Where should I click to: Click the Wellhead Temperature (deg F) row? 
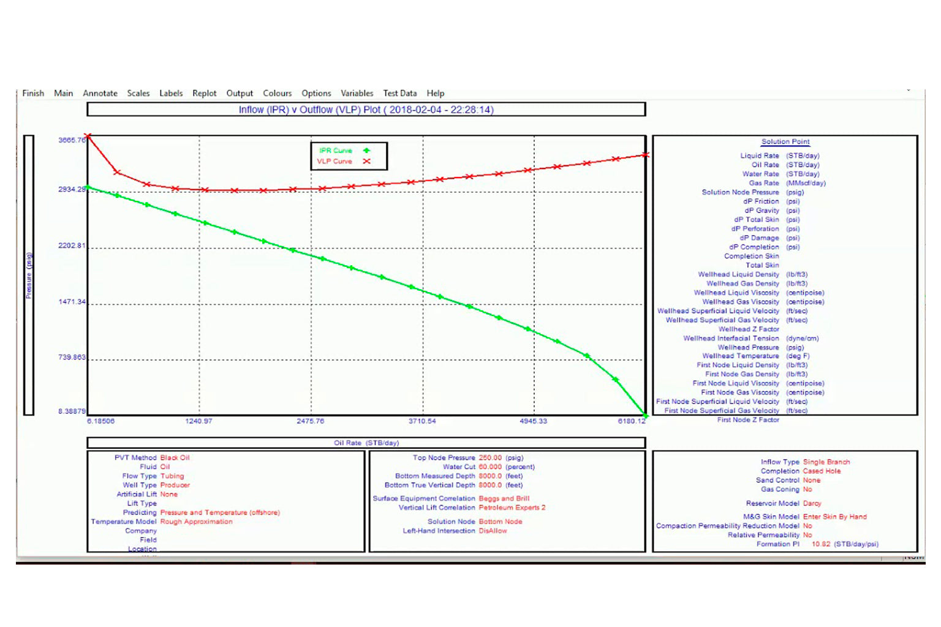tap(756, 356)
